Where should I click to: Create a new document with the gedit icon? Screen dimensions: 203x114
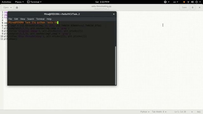coord(17,8)
